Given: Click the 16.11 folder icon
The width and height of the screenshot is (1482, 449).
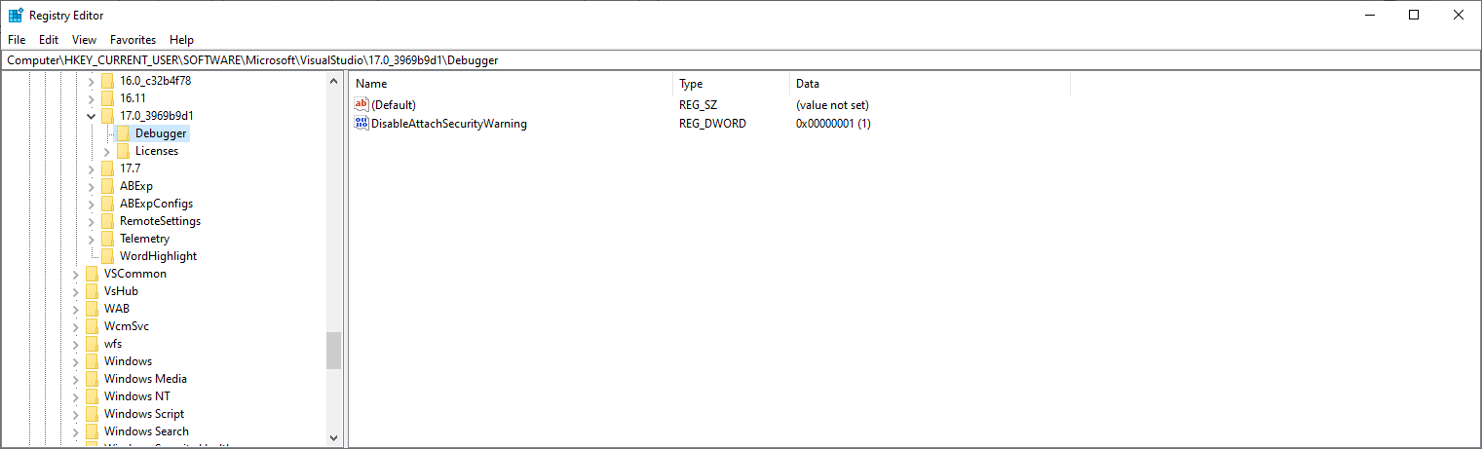Looking at the screenshot, I should (107, 98).
